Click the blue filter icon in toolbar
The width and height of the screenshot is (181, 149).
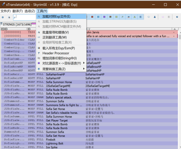click(98, 17)
